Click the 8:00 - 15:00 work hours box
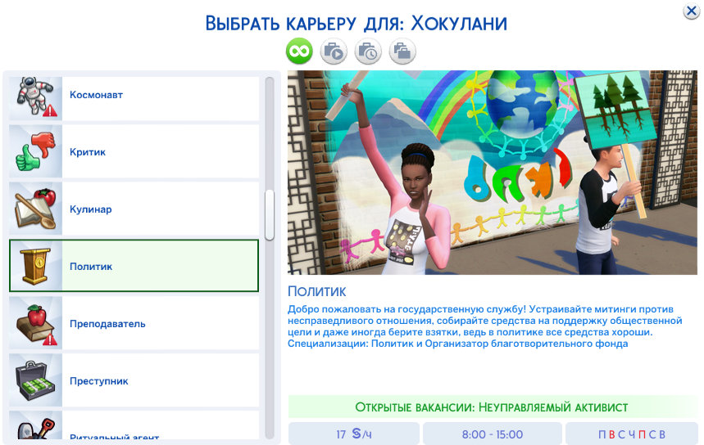704x445 pixels. click(x=491, y=434)
